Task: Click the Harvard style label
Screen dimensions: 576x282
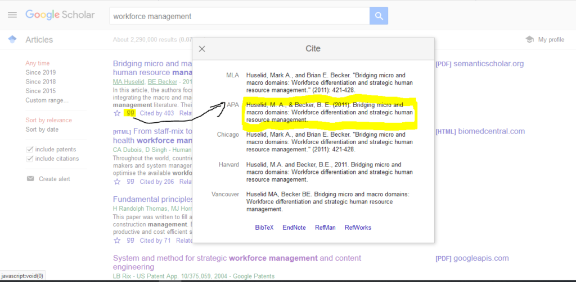Action: 229,165
